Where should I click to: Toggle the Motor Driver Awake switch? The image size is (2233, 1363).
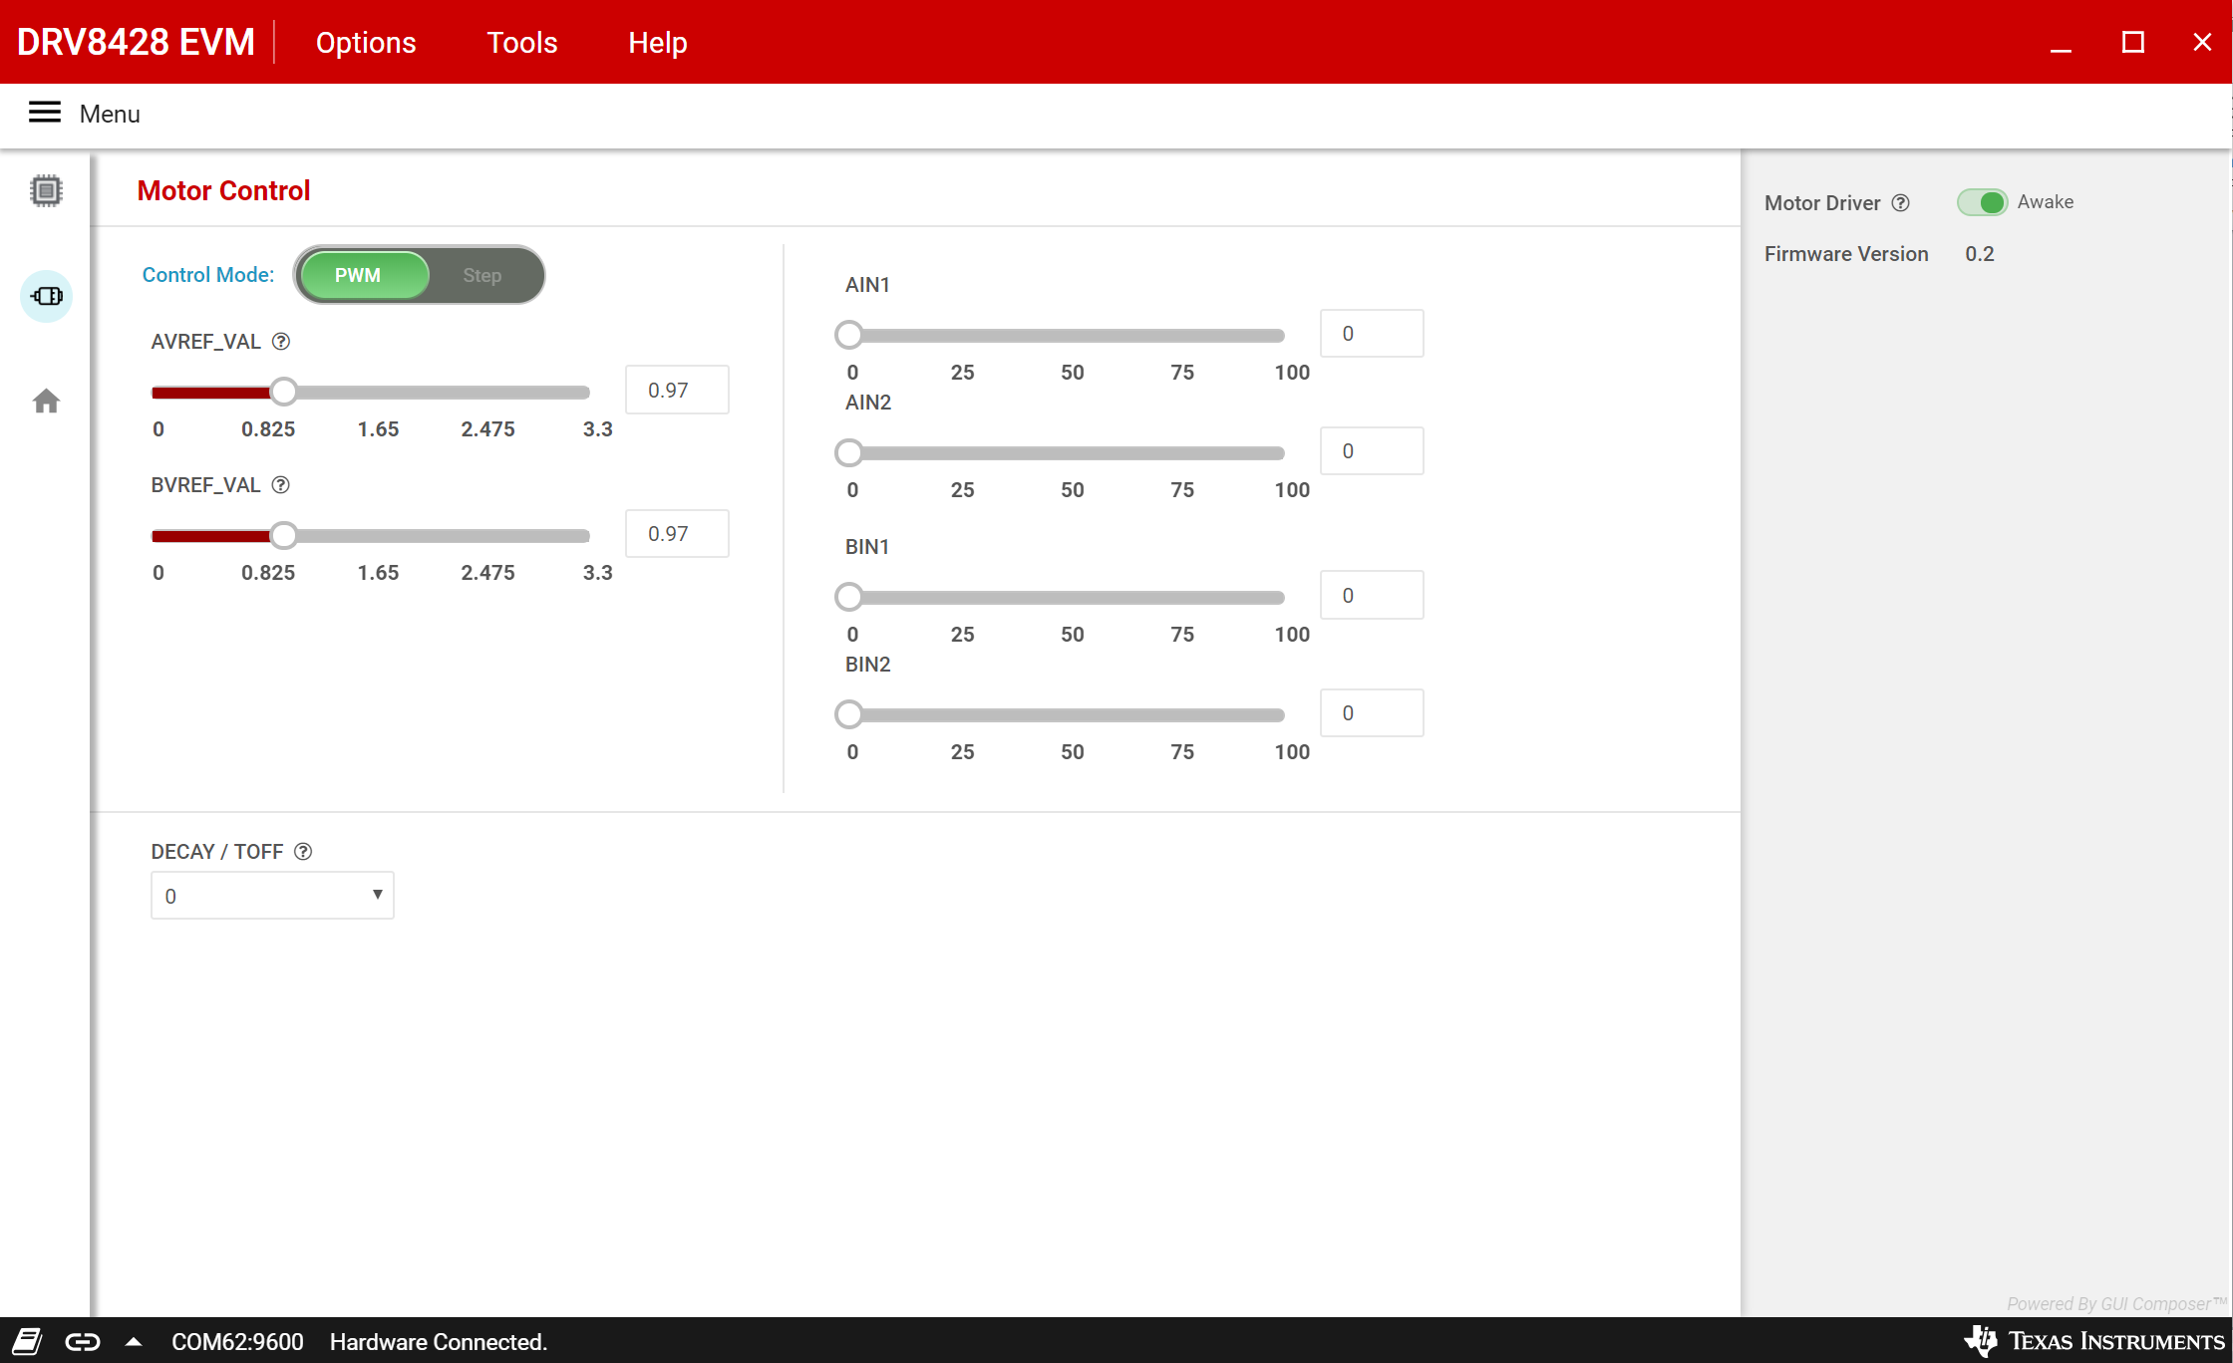click(1984, 201)
